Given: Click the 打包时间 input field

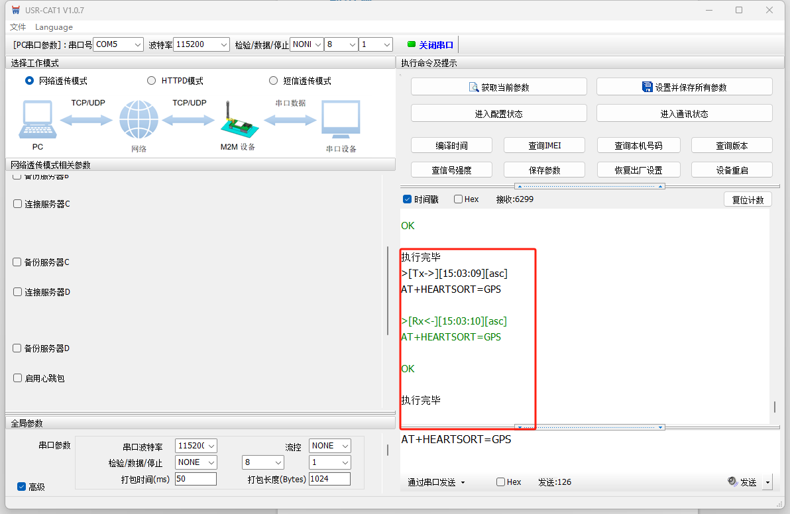Looking at the screenshot, I should coord(196,479).
